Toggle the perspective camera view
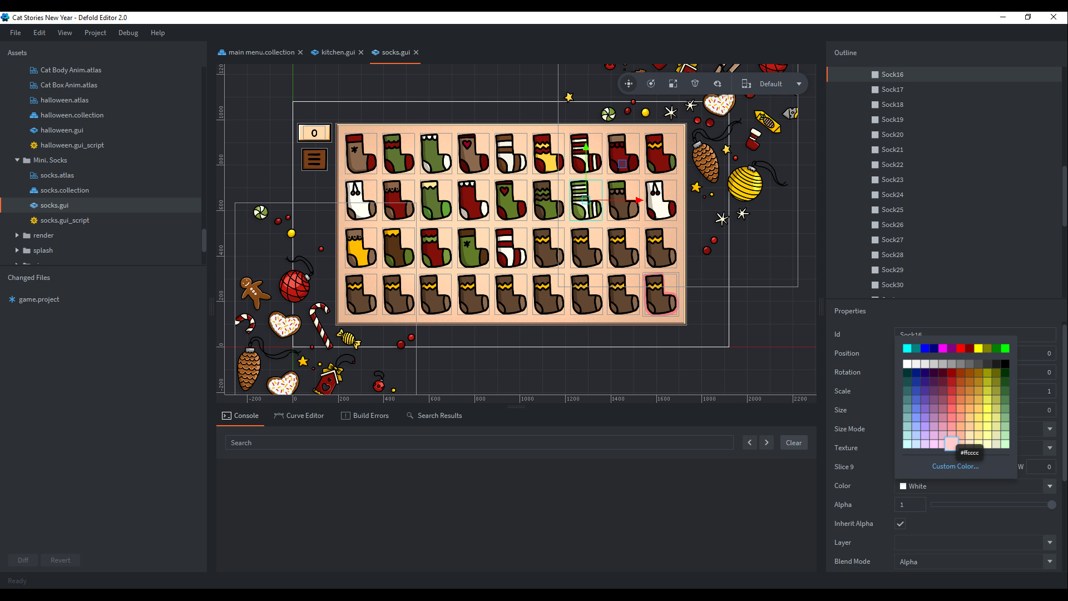This screenshot has height=601, width=1068. [x=695, y=83]
